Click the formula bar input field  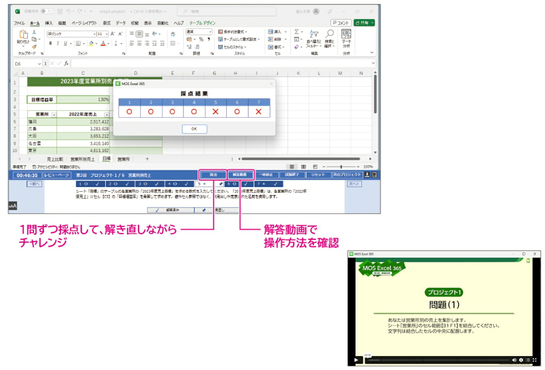tap(221, 63)
